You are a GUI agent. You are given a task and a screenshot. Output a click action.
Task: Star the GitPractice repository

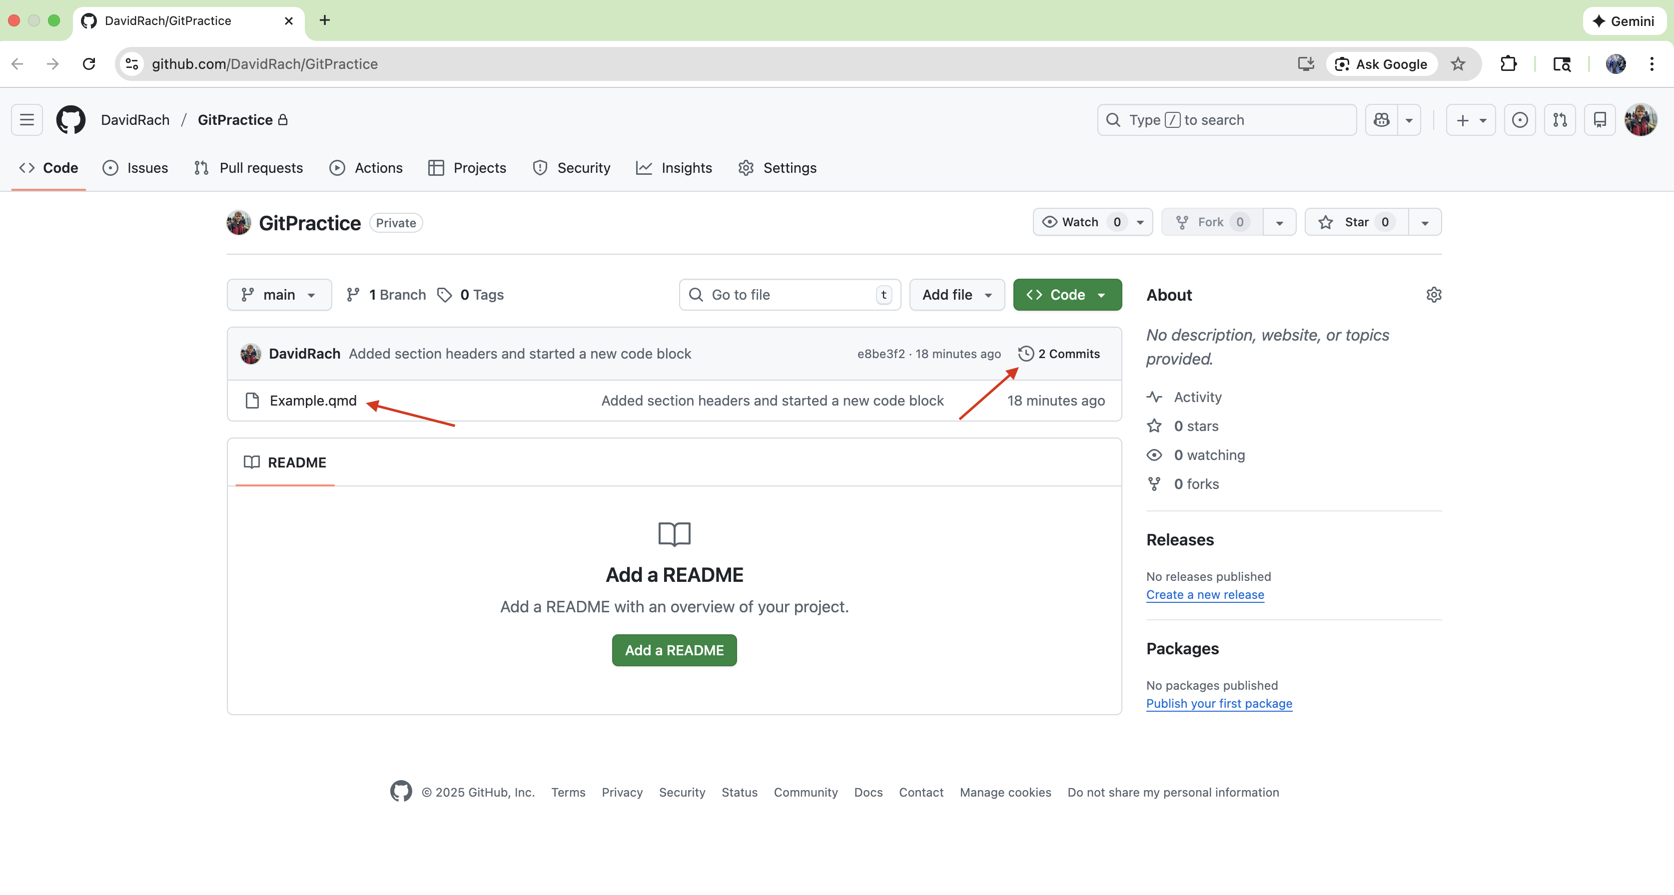[x=1356, y=222]
